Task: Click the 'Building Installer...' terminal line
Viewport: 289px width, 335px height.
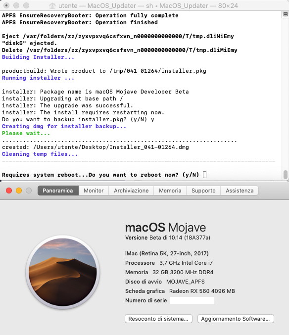Action: (38, 57)
